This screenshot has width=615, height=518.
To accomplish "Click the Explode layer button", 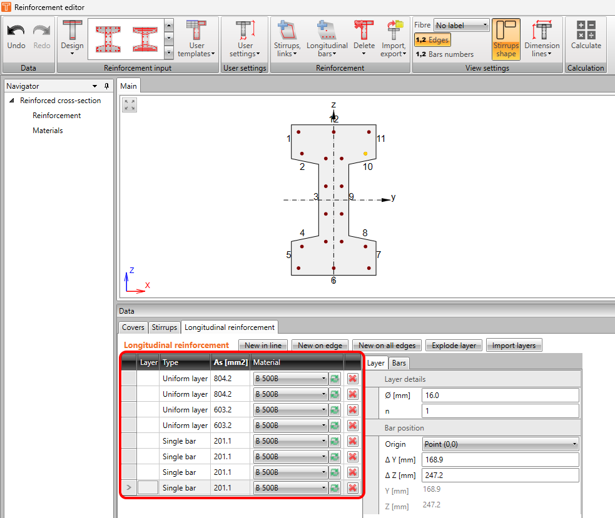I will click(453, 345).
